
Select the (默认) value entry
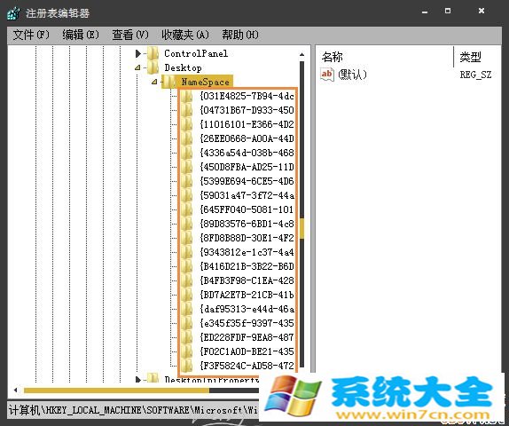(x=352, y=75)
